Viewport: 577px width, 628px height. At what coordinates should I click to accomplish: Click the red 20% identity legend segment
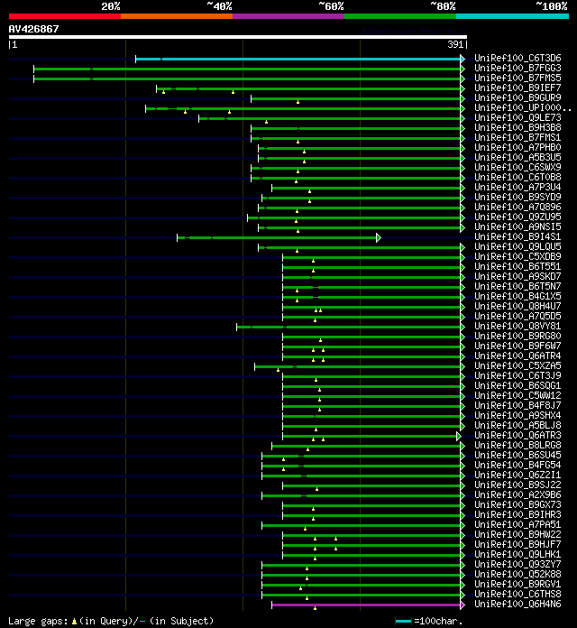pyautogui.click(x=65, y=16)
